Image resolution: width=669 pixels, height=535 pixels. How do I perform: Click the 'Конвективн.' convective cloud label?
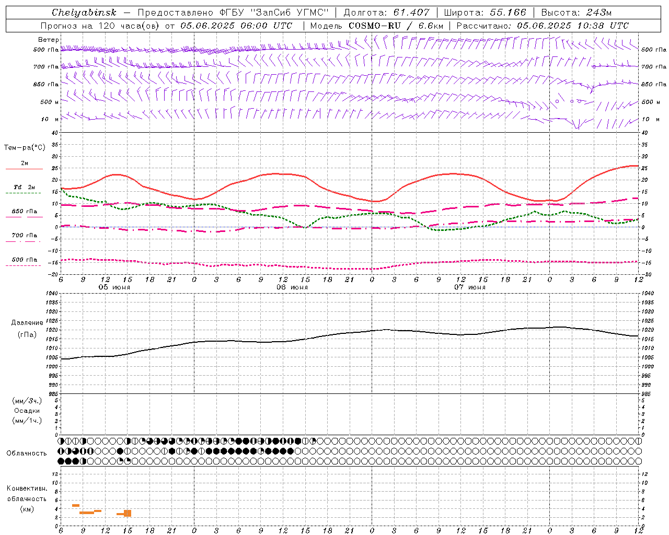[x=27, y=489]
